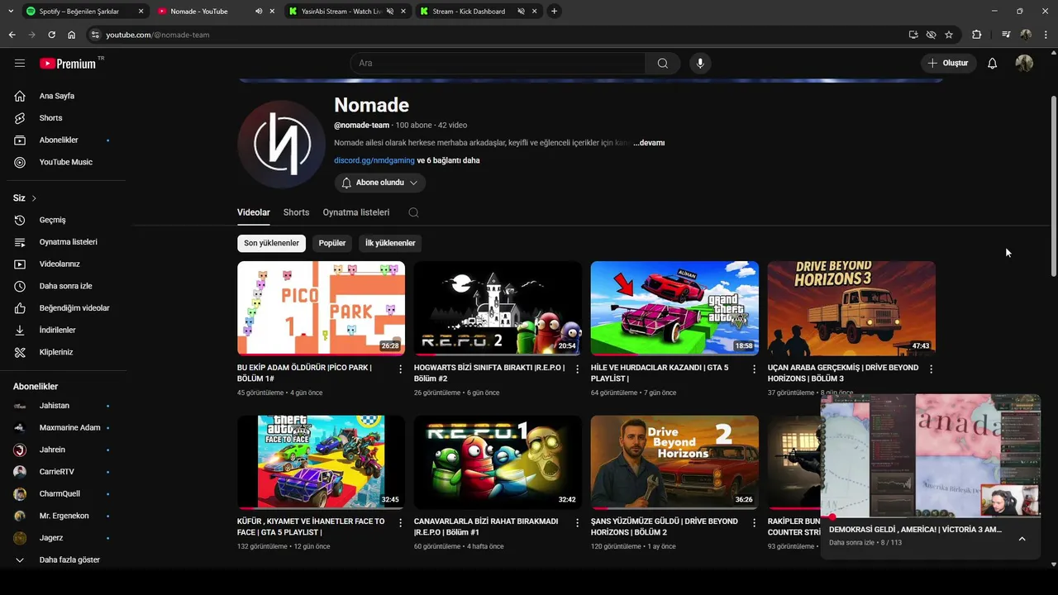Open the Abone olundu subscription dropdown
This screenshot has width=1058, height=595.
(x=380, y=183)
